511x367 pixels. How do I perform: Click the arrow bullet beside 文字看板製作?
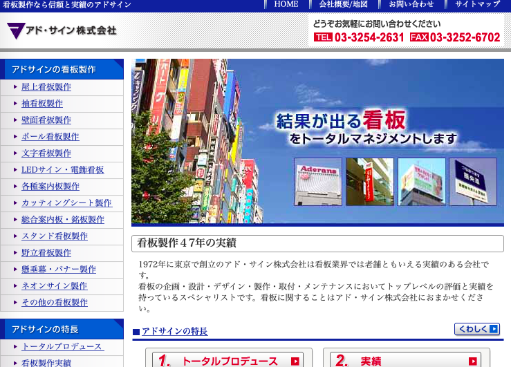click(15, 153)
